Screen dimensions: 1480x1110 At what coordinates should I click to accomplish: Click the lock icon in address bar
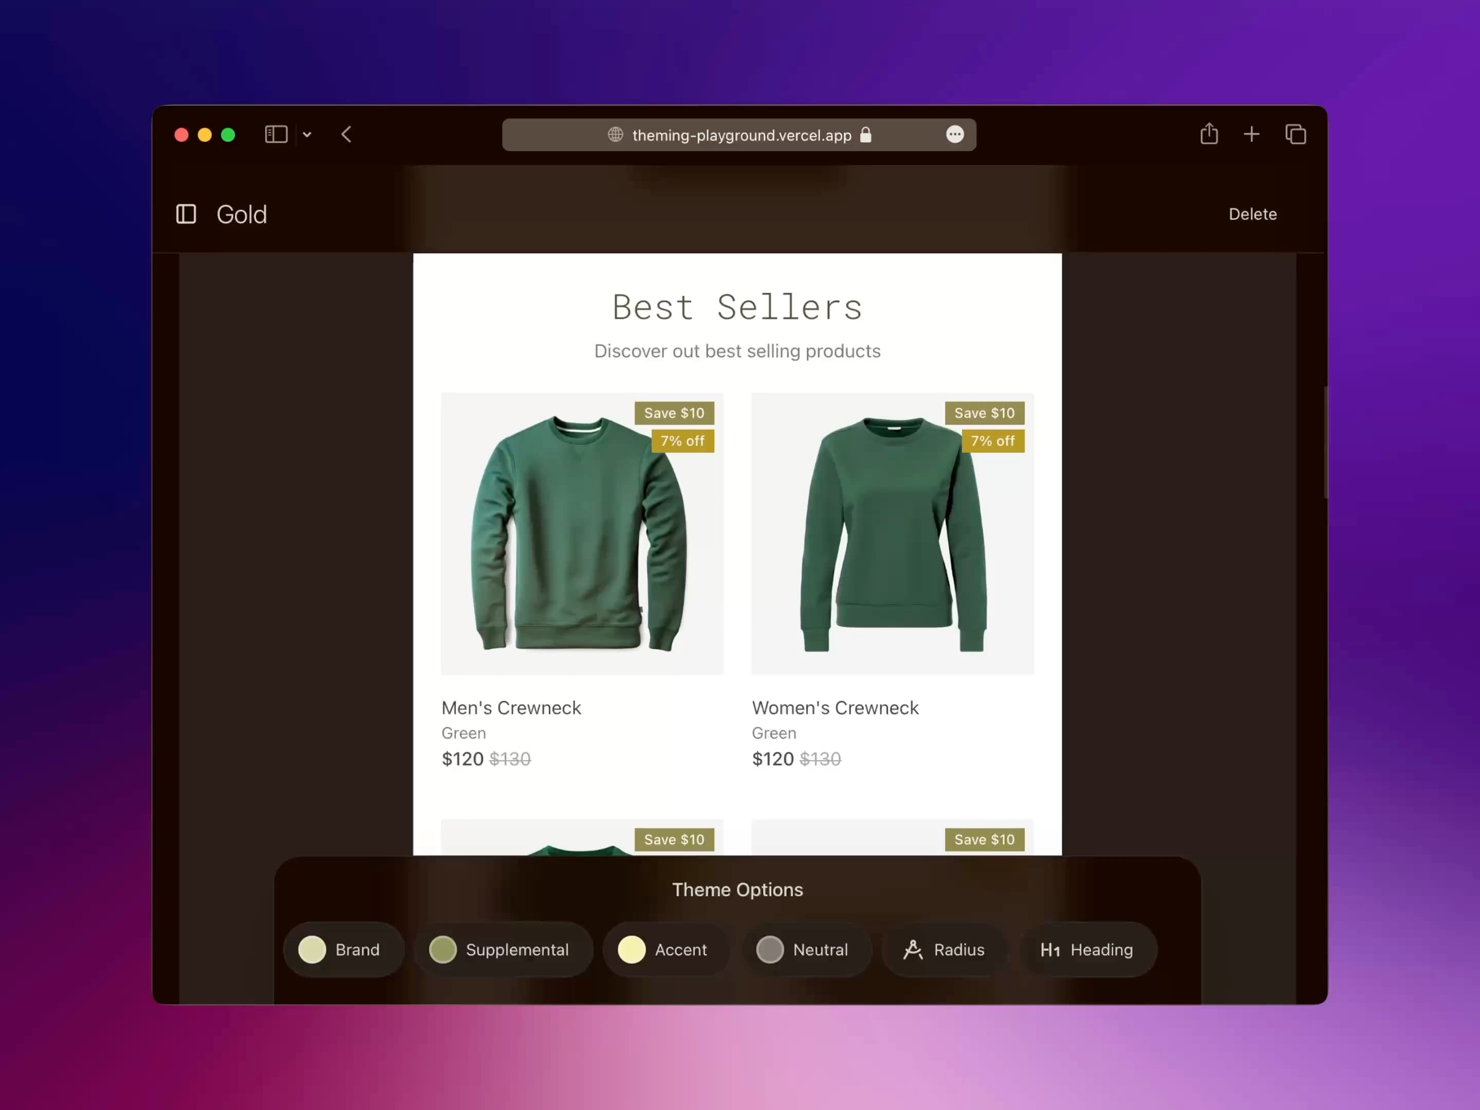click(866, 135)
